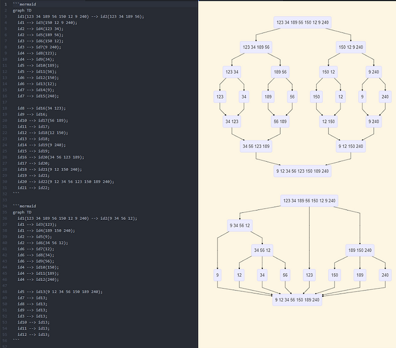
Task: Click diagram node '9 34 56 12'
Action: [240, 225]
